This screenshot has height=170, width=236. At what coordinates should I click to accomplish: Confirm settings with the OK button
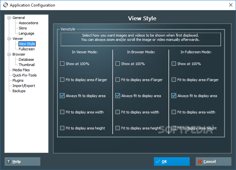(x=172, y=161)
